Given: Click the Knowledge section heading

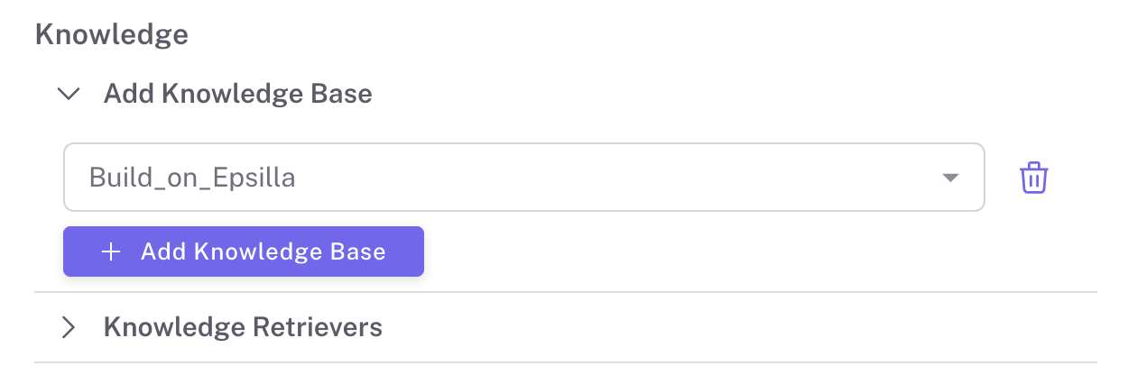Looking at the screenshot, I should (111, 34).
